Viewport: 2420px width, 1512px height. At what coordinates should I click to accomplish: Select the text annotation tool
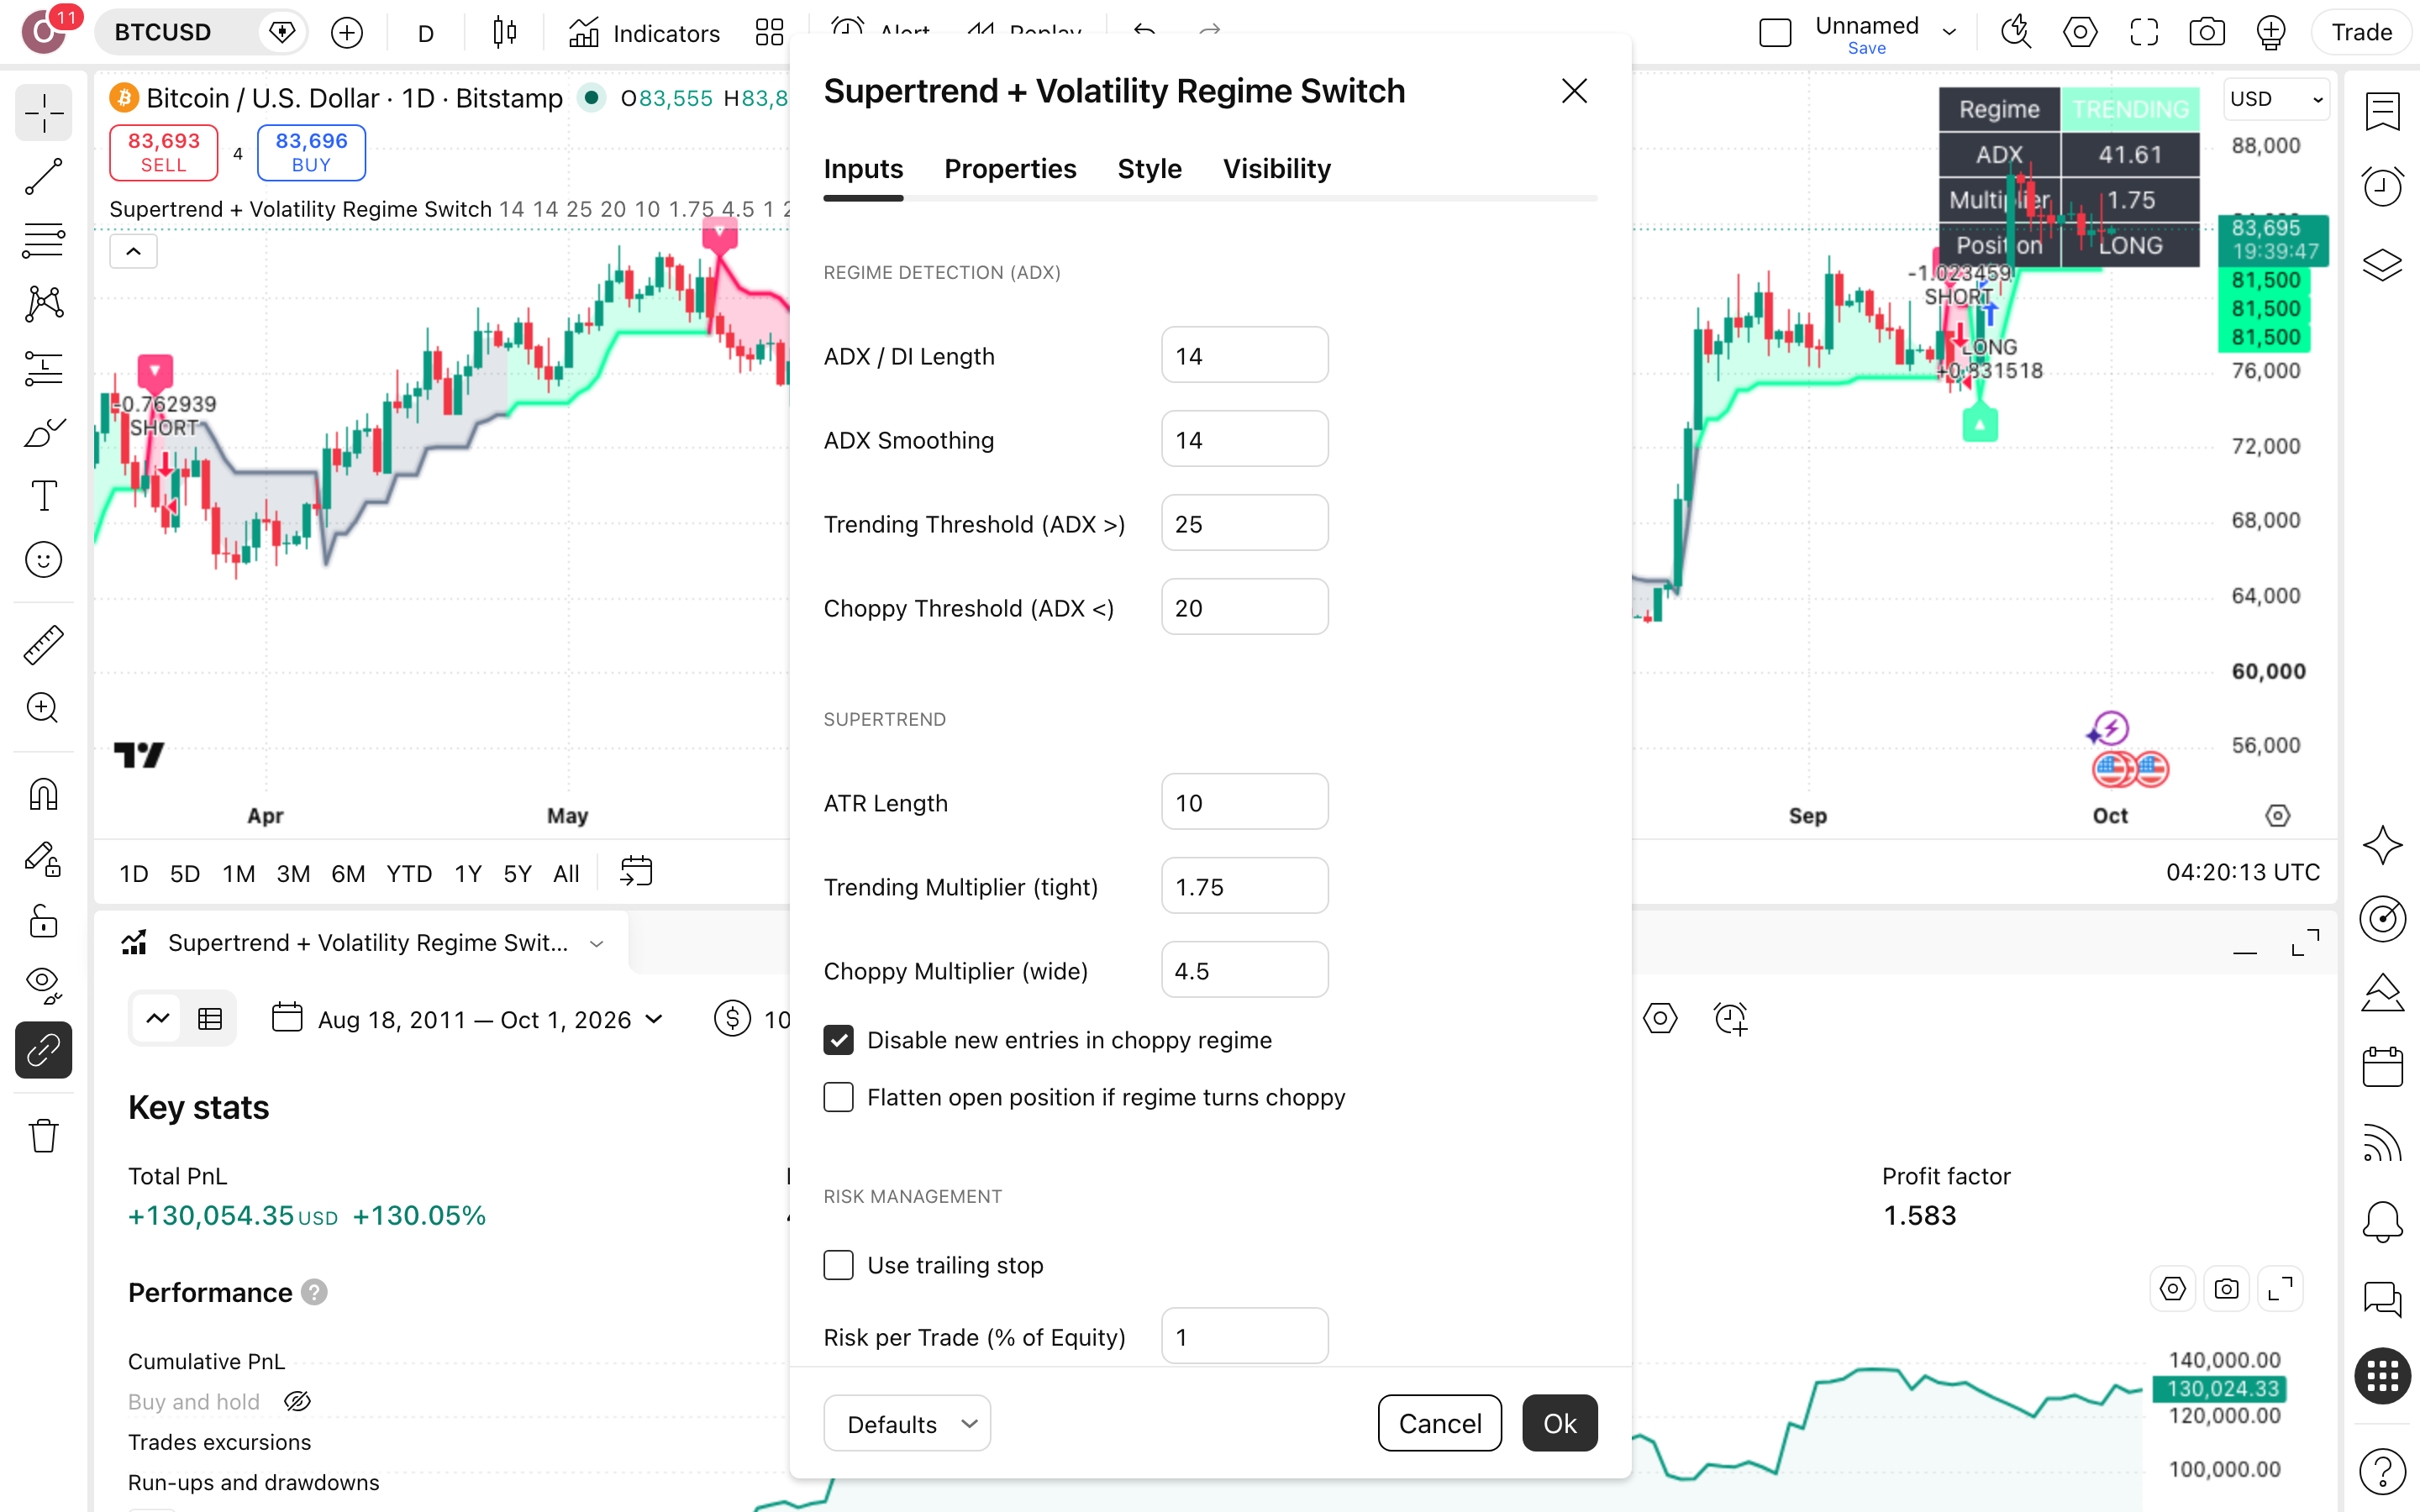(43, 496)
